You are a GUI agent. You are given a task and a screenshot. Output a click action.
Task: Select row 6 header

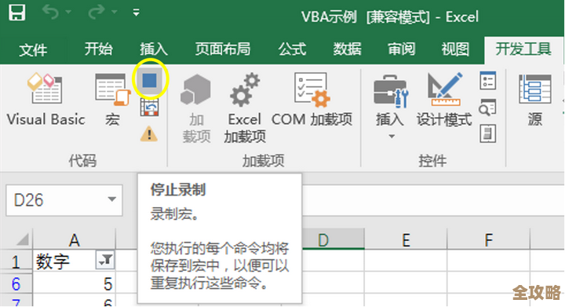[x=16, y=283]
